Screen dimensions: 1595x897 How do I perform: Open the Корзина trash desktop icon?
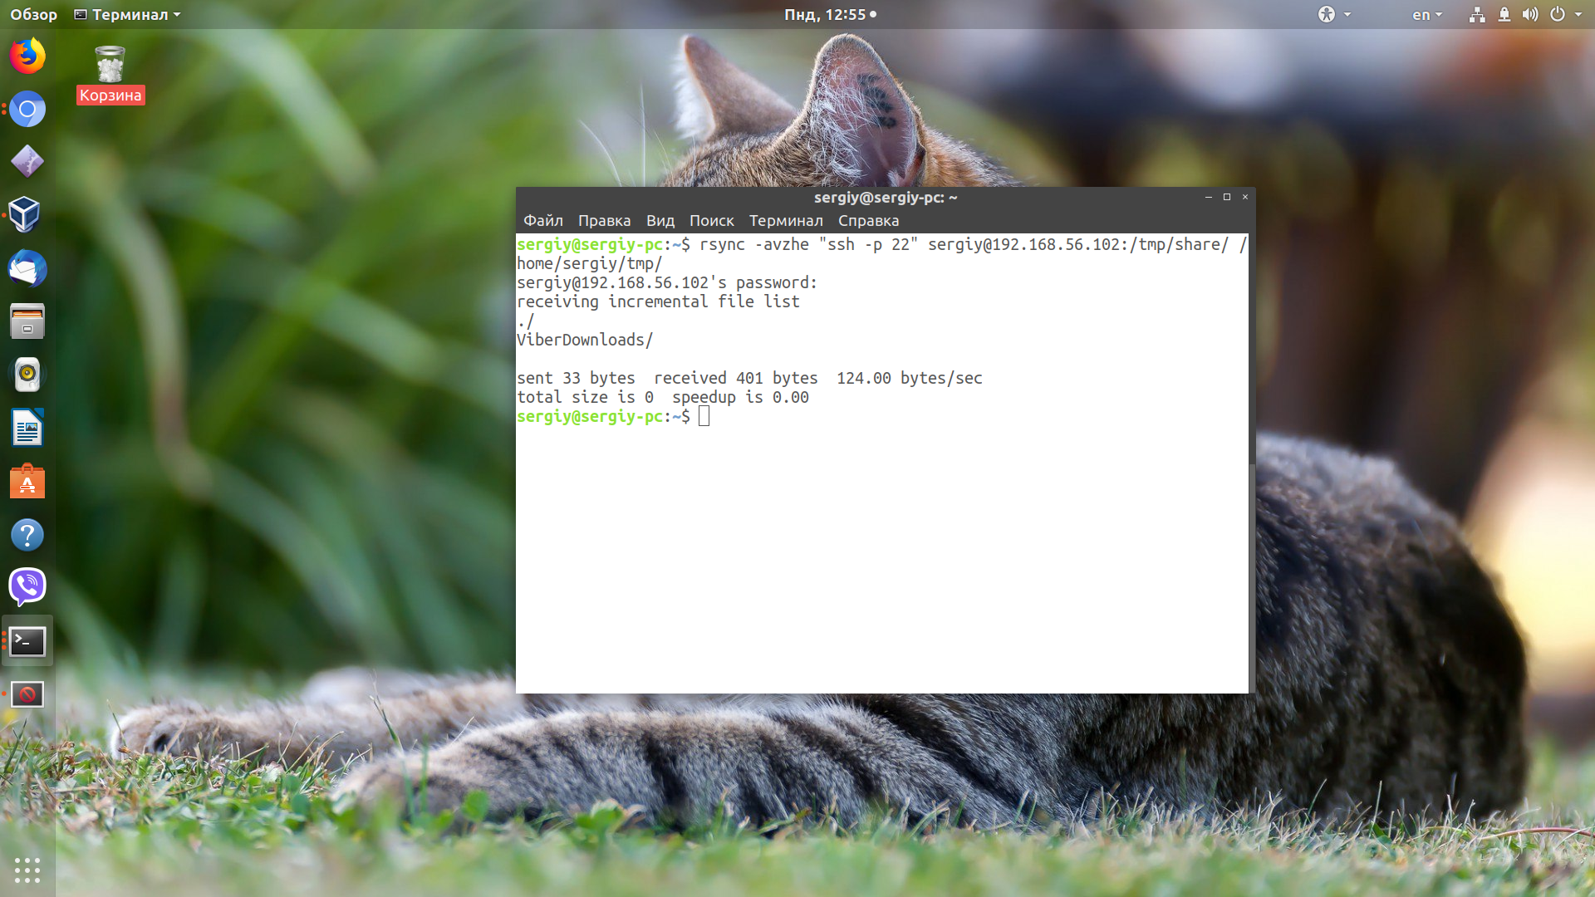tap(110, 75)
